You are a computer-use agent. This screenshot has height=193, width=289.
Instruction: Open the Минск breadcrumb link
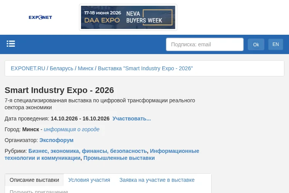click(x=86, y=68)
